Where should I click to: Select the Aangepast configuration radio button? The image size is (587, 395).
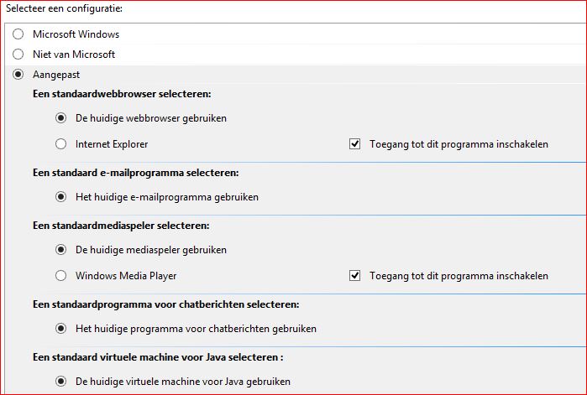click(18, 75)
